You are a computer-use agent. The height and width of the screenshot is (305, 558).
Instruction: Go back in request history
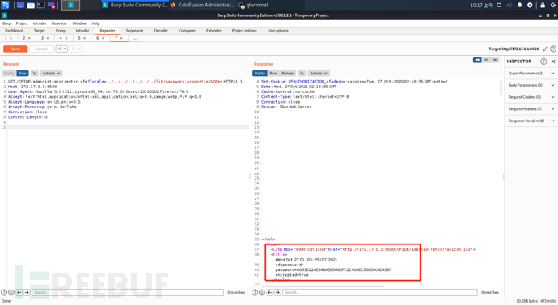point(59,49)
